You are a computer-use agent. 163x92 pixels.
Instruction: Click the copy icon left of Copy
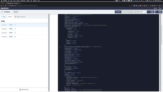[148, 12]
